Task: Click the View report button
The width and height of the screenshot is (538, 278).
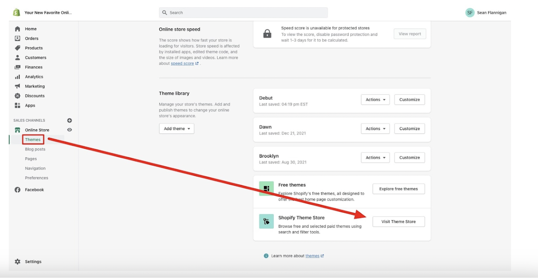Action: (x=410, y=34)
